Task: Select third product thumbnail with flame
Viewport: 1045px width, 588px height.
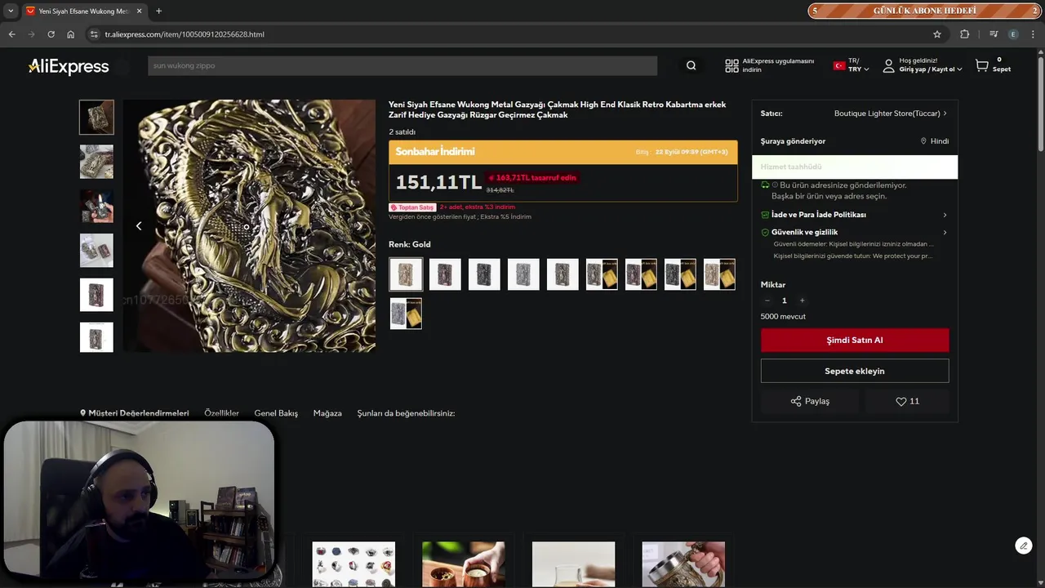Action: [x=96, y=206]
